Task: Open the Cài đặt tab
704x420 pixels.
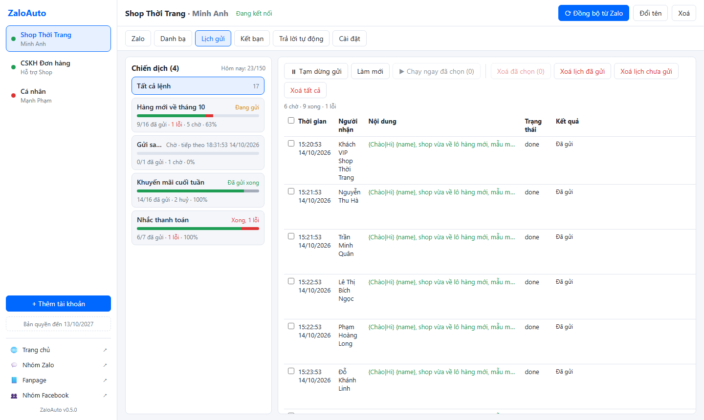Action: (x=350, y=39)
